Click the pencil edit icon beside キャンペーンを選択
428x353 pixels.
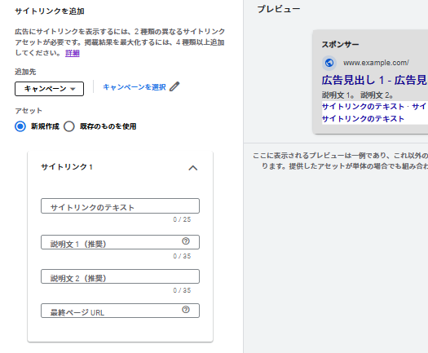174,86
